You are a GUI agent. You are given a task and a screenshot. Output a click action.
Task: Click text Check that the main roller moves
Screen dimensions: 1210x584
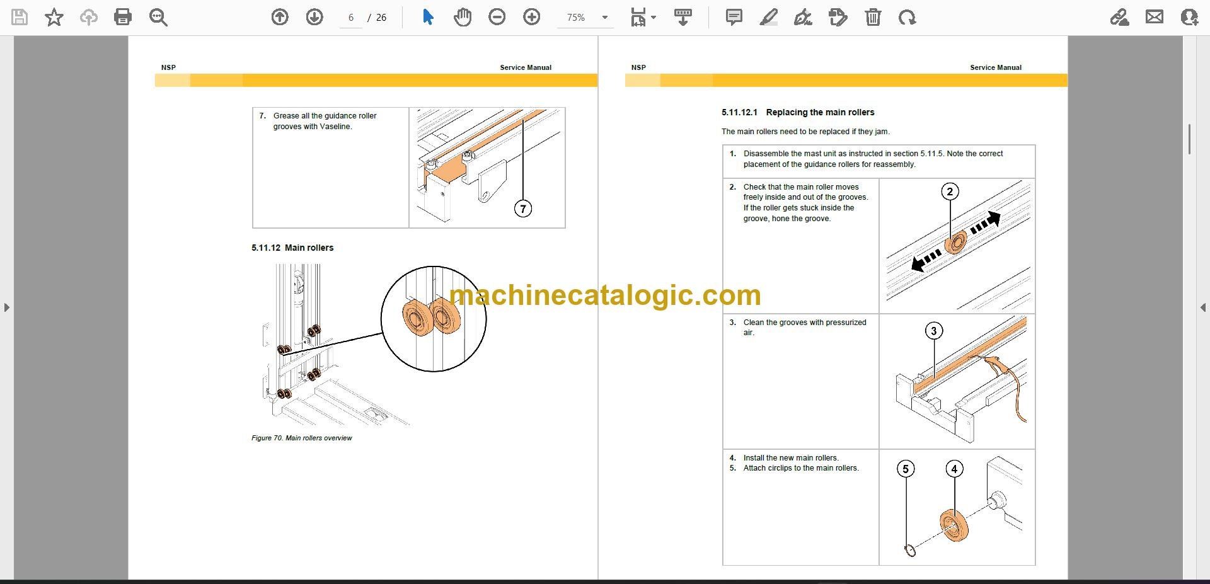point(801,187)
